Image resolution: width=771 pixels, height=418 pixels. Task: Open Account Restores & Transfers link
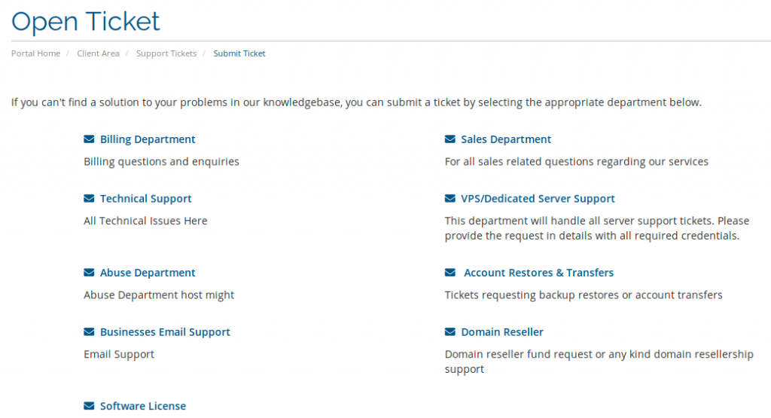(x=538, y=273)
